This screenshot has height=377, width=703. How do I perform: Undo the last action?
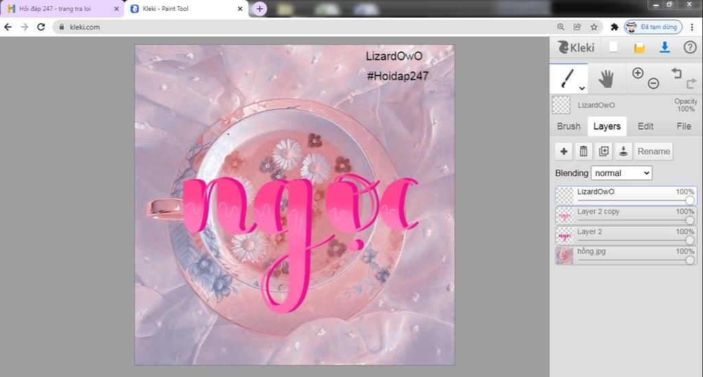tap(676, 73)
